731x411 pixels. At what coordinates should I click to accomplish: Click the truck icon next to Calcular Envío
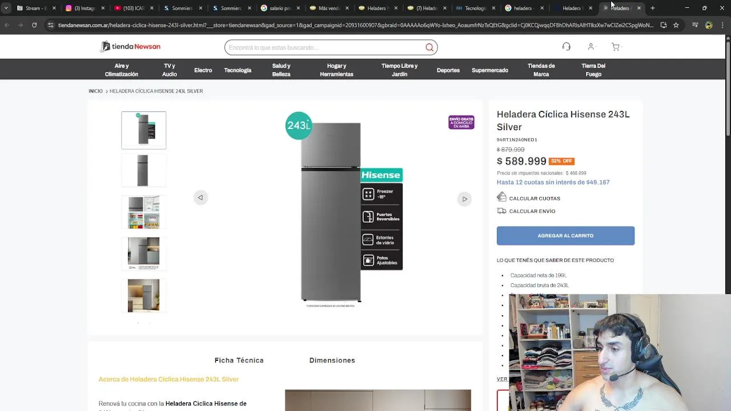[501, 211]
